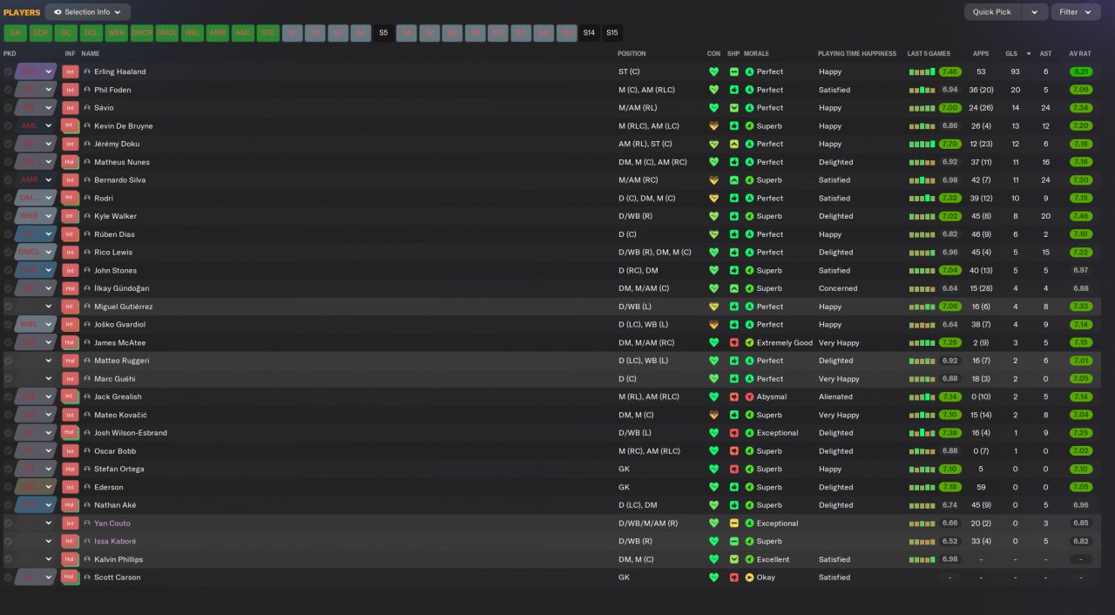The image size is (1115, 615).
Task: Click Erling Haaland's match sharpness icon
Action: [734, 71]
